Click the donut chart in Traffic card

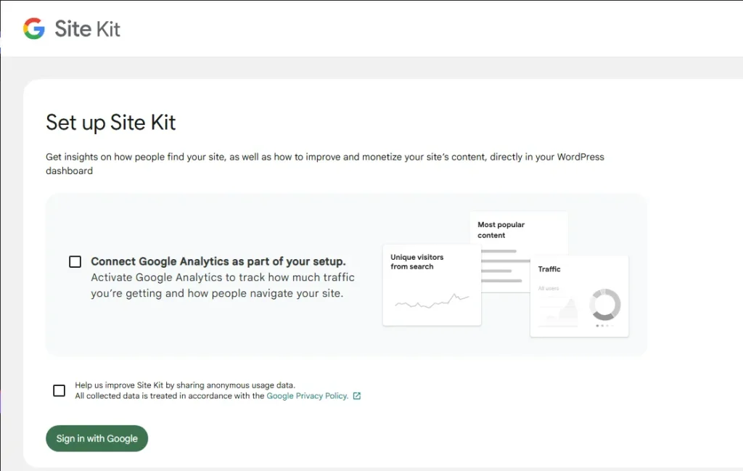click(604, 304)
